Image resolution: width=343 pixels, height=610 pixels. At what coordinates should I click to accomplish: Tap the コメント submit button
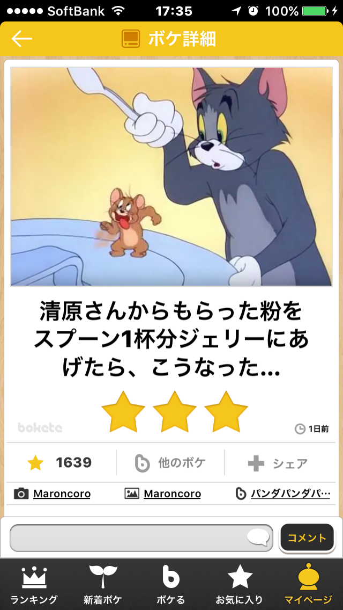(x=307, y=538)
